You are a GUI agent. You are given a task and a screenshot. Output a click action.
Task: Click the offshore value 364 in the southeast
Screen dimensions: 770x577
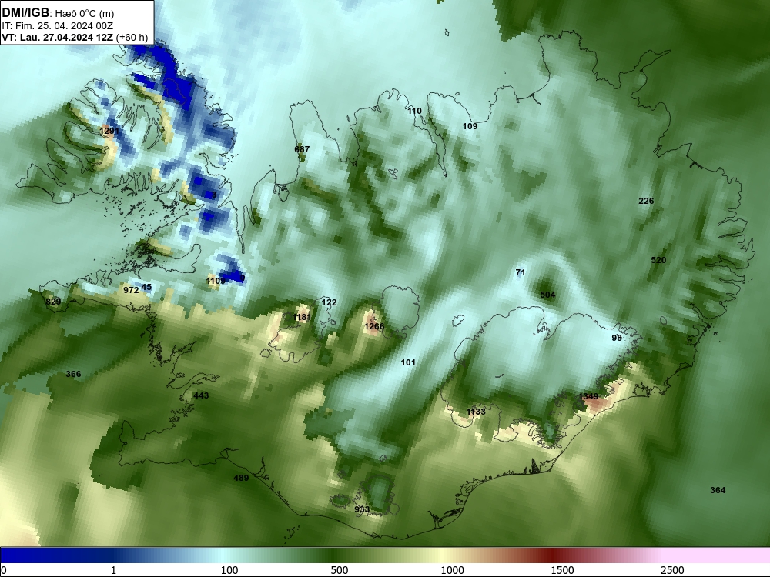(x=718, y=490)
